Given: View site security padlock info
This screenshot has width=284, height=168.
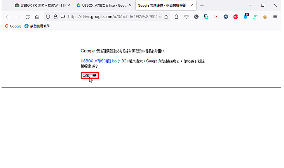Looking at the screenshot, I should click(56, 17).
